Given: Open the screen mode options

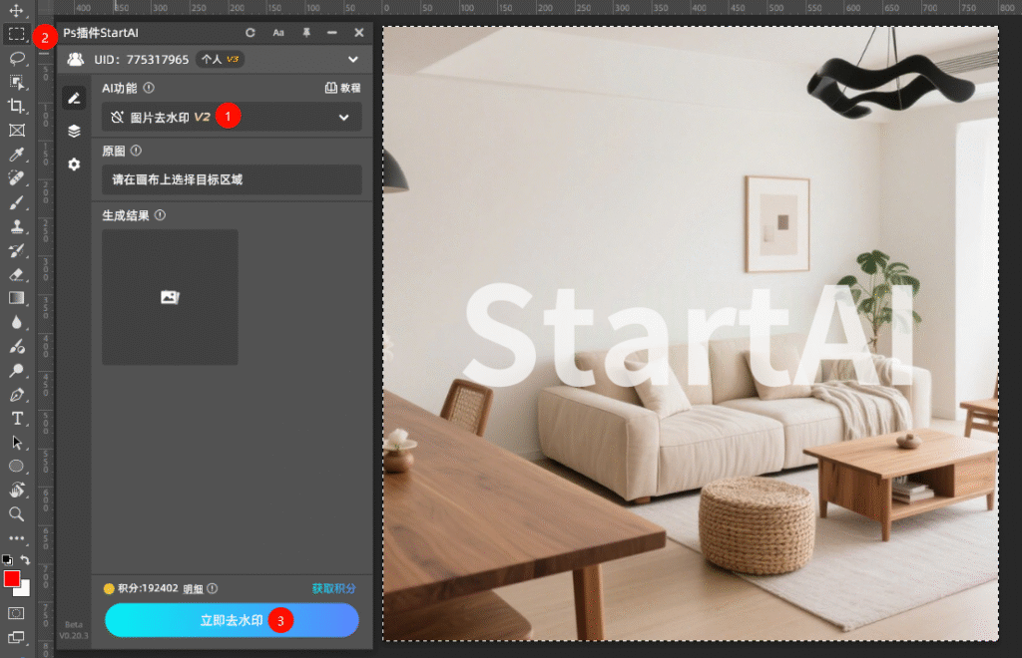Looking at the screenshot, I should click(x=17, y=637).
